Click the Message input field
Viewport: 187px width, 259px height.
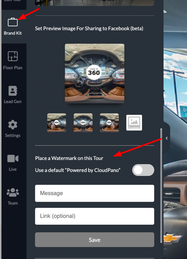click(95, 193)
